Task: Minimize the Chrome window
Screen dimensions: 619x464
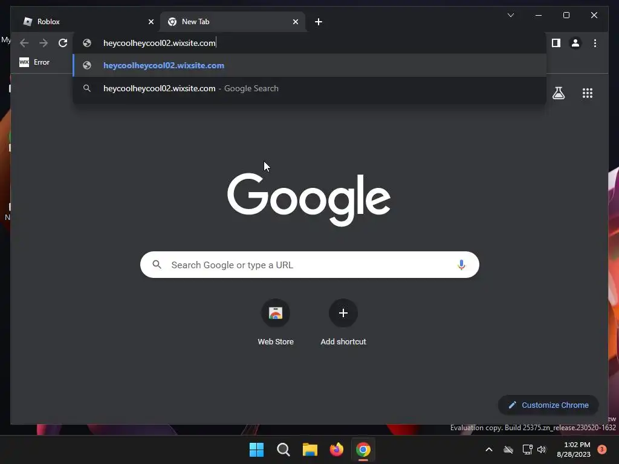Action: (x=539, y=15)
